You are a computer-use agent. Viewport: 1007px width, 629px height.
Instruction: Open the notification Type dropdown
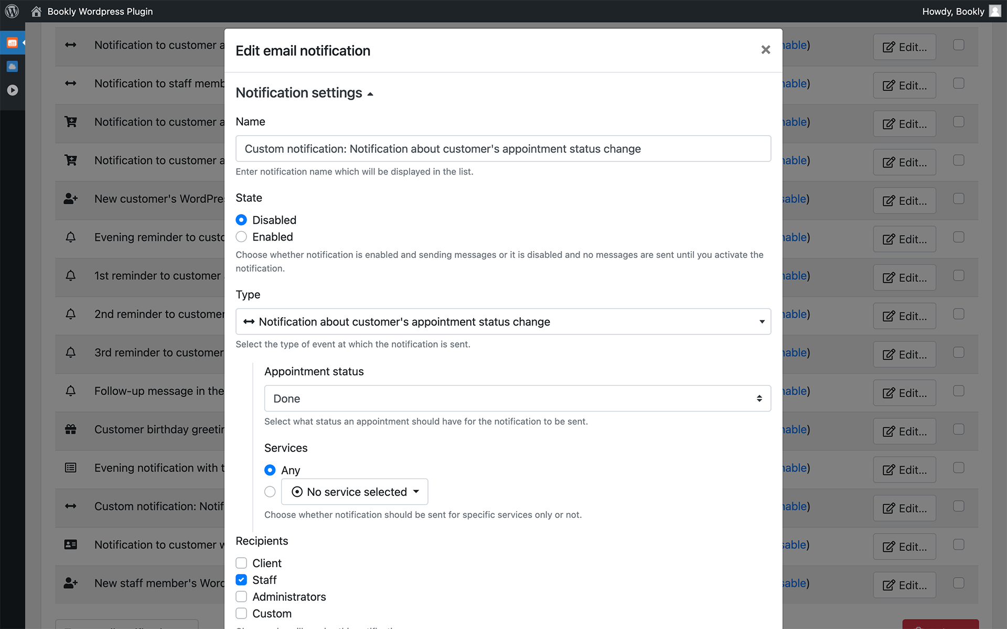click(x=503, y=322)
